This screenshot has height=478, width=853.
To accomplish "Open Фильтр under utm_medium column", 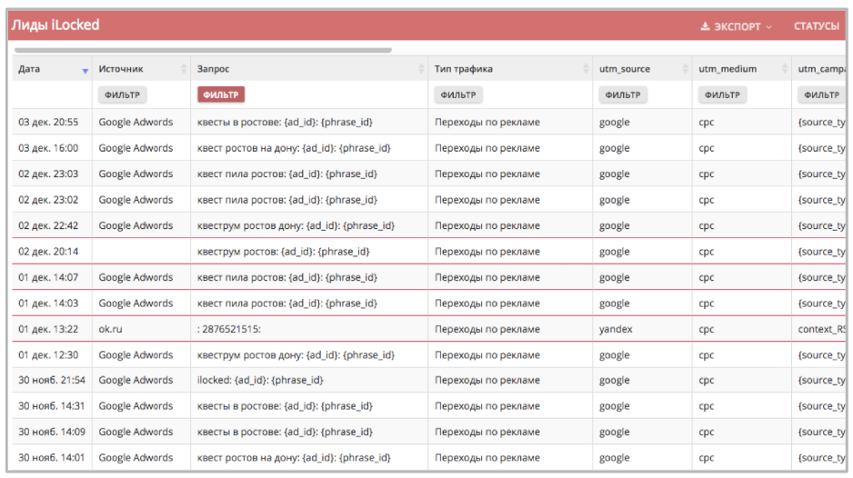I will pyautogui.click(x=722, y=95).
